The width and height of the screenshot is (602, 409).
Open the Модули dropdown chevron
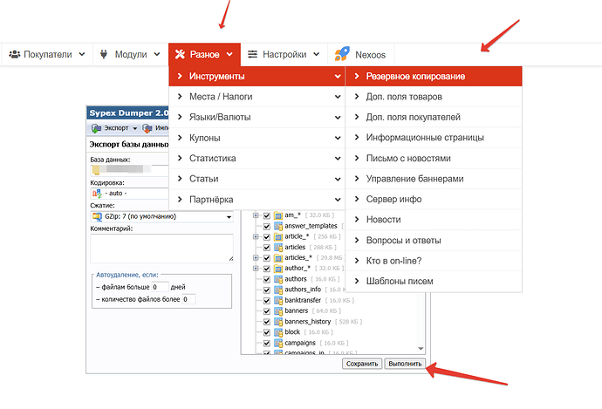pyautogui.click(x=157, y=54)
